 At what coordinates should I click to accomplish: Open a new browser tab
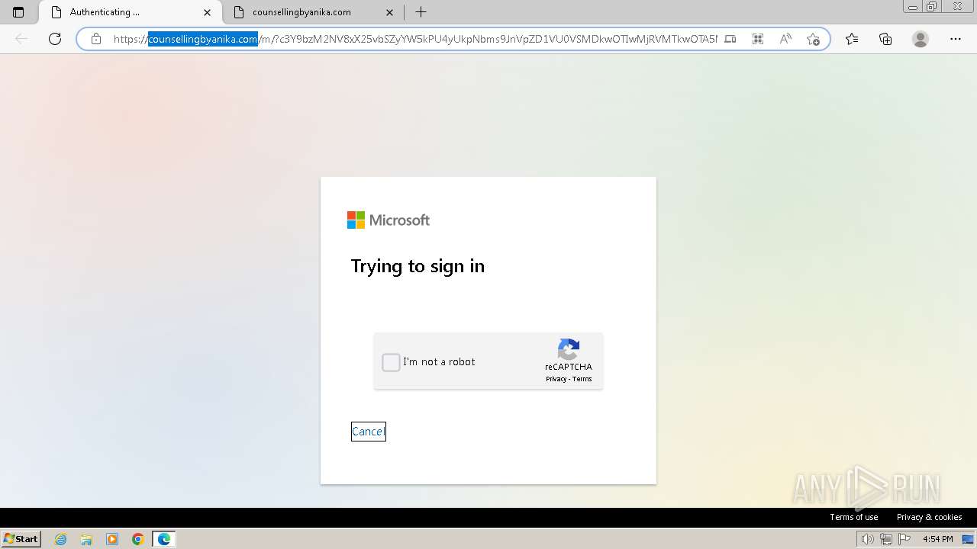(421, 12)
